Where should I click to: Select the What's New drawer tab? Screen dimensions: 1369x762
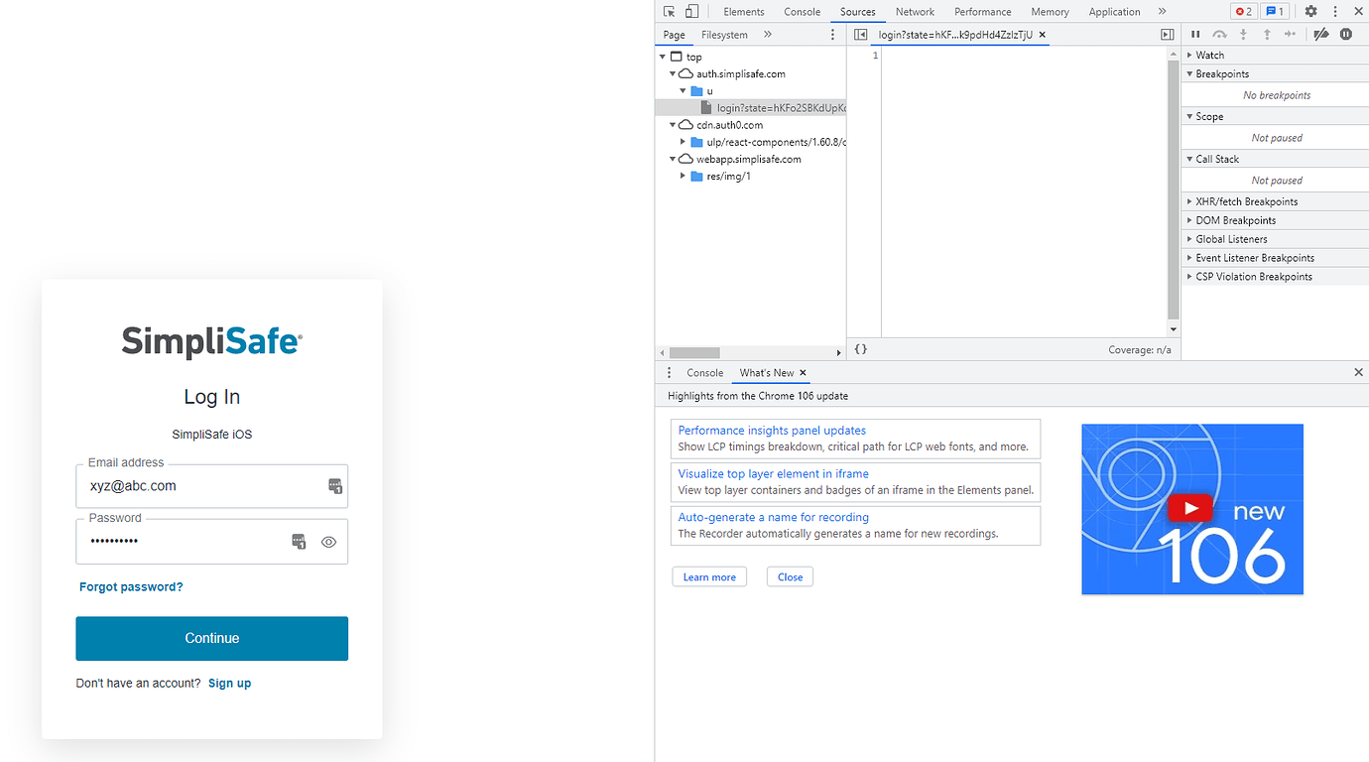(767, 373)
